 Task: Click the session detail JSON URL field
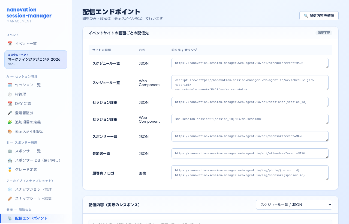click(x=250, y=102)
